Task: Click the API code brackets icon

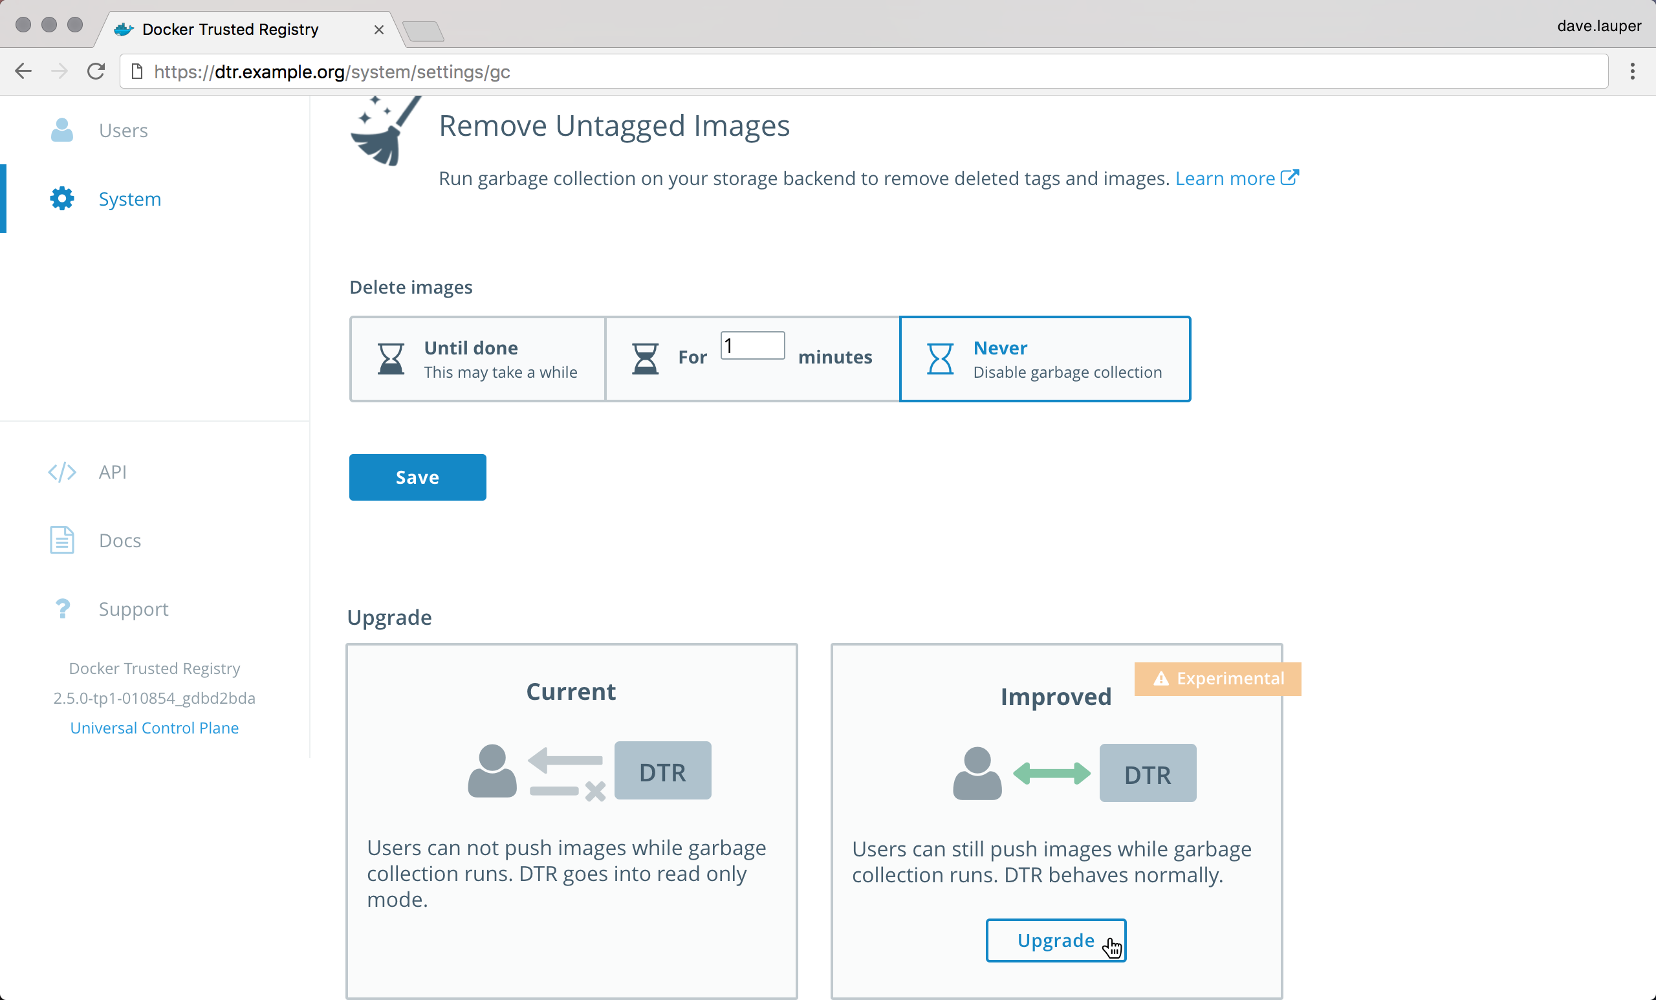Action: [x=62, y=472]
